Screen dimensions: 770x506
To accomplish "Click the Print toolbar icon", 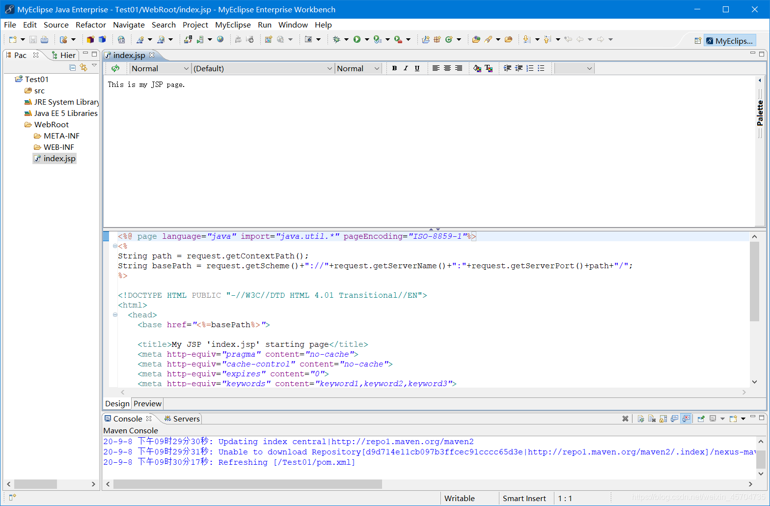I will point(44,39).
